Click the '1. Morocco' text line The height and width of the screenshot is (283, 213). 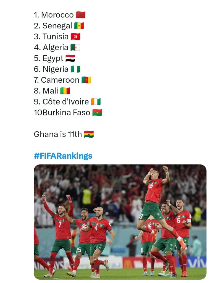(x=54, y=15)
